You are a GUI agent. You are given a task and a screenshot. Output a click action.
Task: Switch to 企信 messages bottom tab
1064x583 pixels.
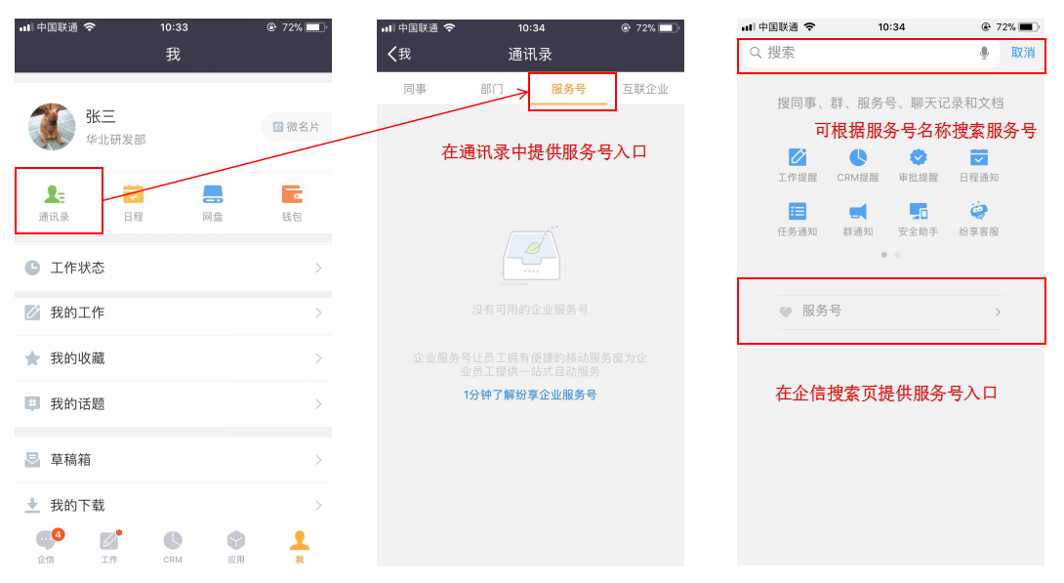48,546
